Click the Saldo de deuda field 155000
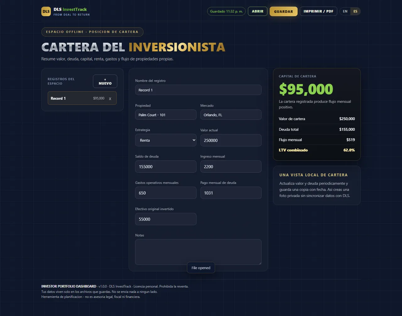The height and width of the screenshot is (316, 402). point(166,167)
